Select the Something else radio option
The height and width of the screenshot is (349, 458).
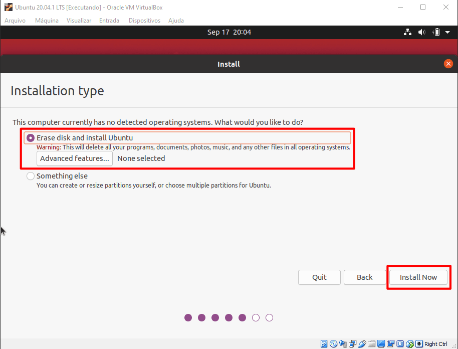[x=31, y=176]
